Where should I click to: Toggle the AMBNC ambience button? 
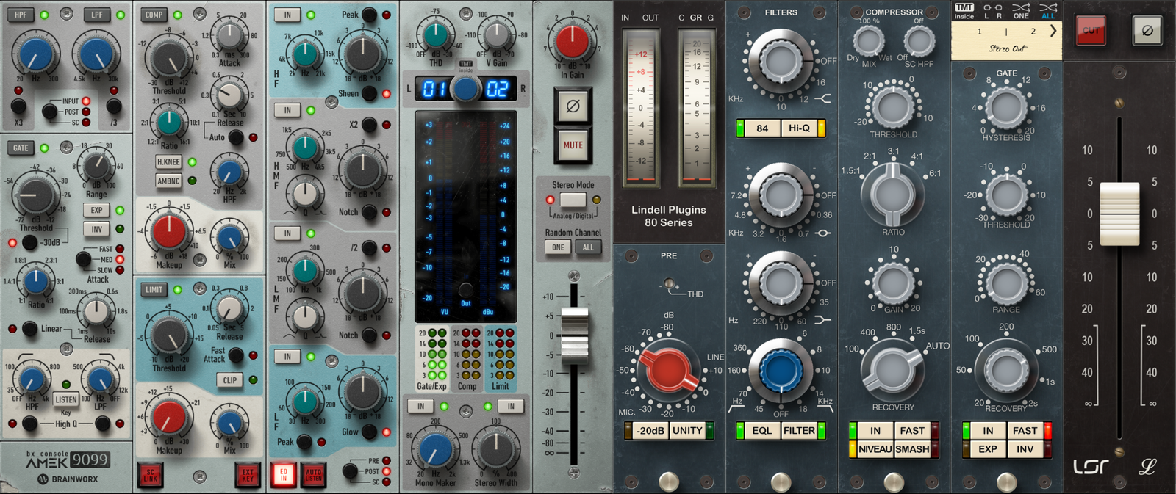tap(168, 181)
